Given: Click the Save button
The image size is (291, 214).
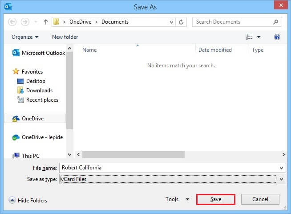Looking at the screenshot, I should (216, 199).
